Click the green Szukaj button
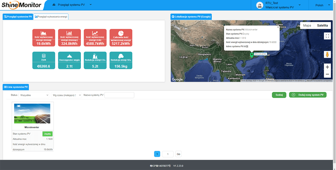This screenshot has height=170, width=336. click(x=279, y=95)
